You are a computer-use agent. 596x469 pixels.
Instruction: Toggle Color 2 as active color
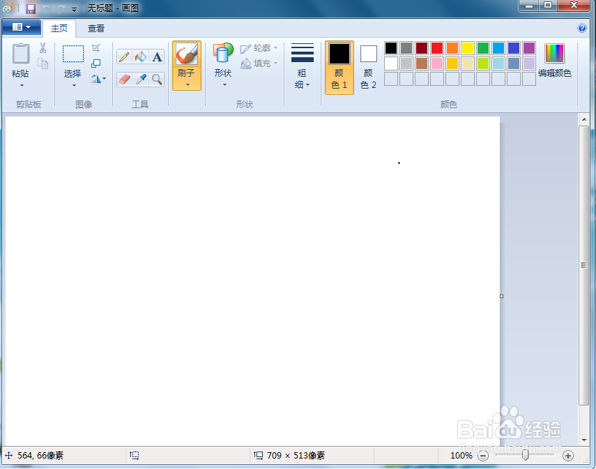(x=368, y=68)
